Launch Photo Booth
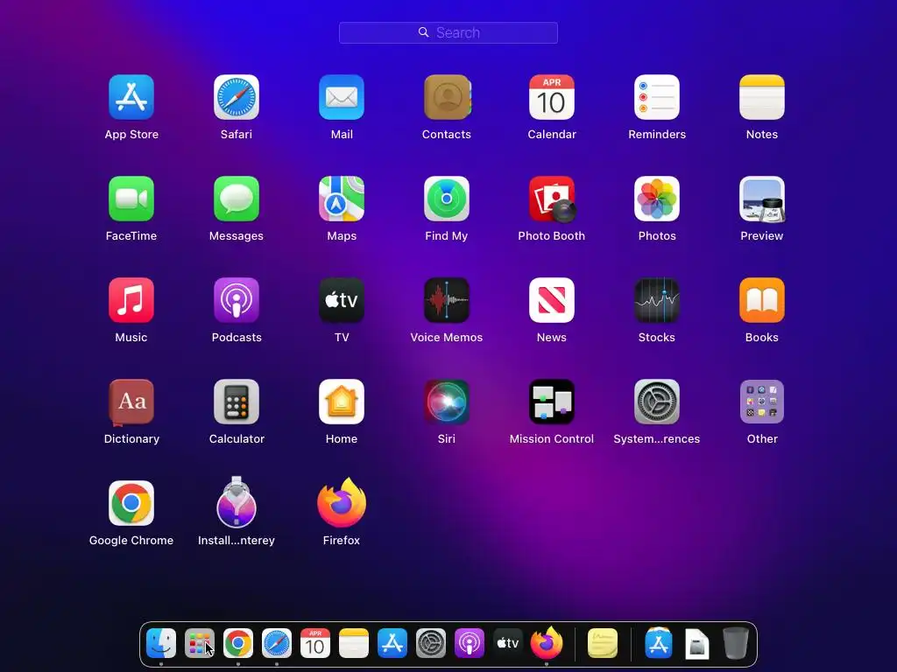 click(x=552, y=199)
